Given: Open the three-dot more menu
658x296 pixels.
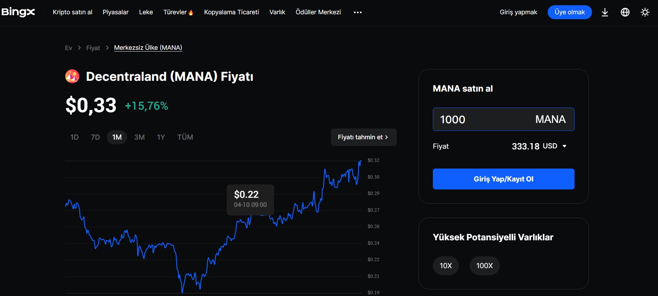Looking at the screenshot, I should pyautogui.click(x=358, y=12).
